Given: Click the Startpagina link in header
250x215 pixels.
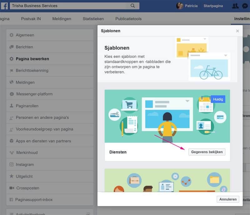Looking at the screenshot, I should 213,6.
